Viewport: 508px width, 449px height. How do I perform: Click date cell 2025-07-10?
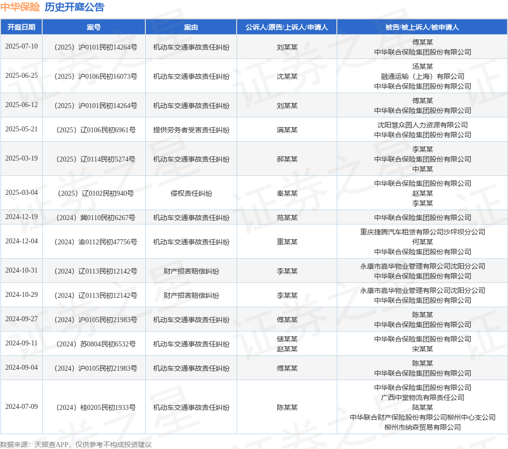[21, 46]
